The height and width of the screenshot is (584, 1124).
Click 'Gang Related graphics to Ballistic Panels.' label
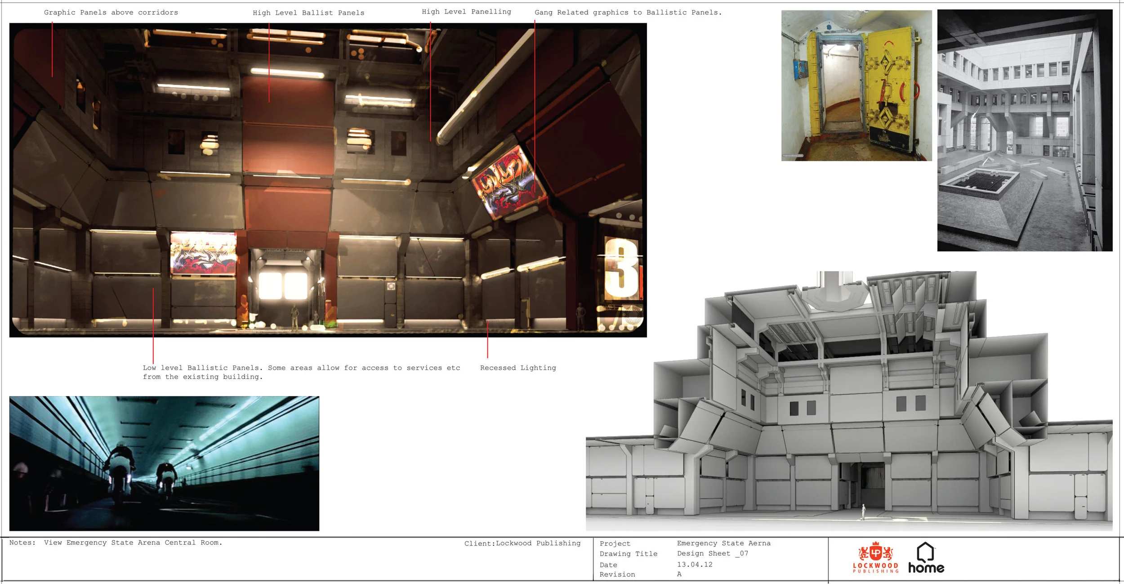click(x=628, y=13)
